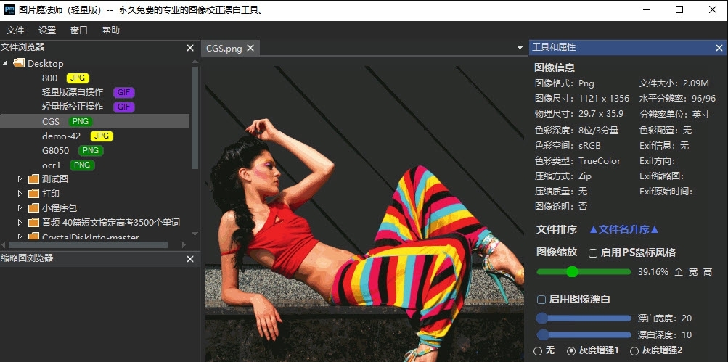Screen dimensions: 728x362
Task: Click the 文件名升序 sort link
Action: coord(623,230)
